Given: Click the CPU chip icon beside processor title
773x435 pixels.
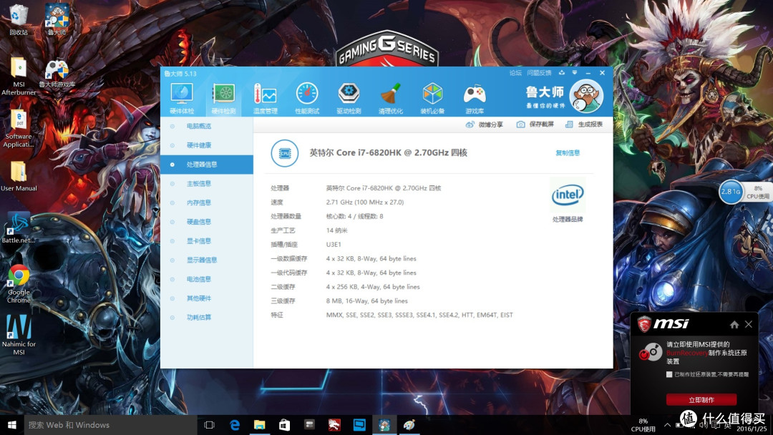Looking at the screenshot, I should [284, 153].
